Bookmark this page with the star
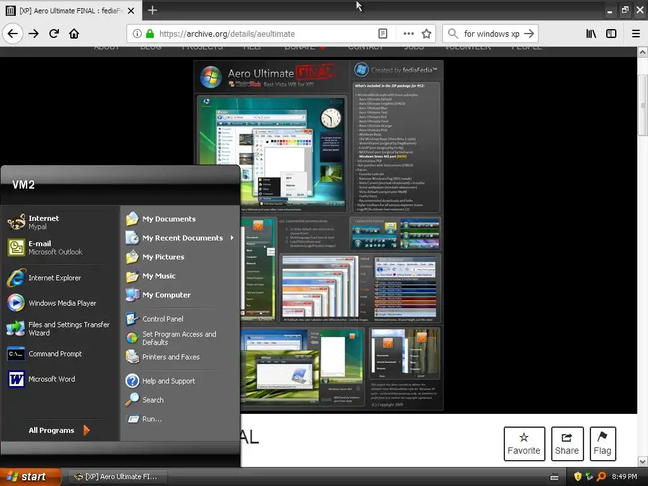 [427, 34]
